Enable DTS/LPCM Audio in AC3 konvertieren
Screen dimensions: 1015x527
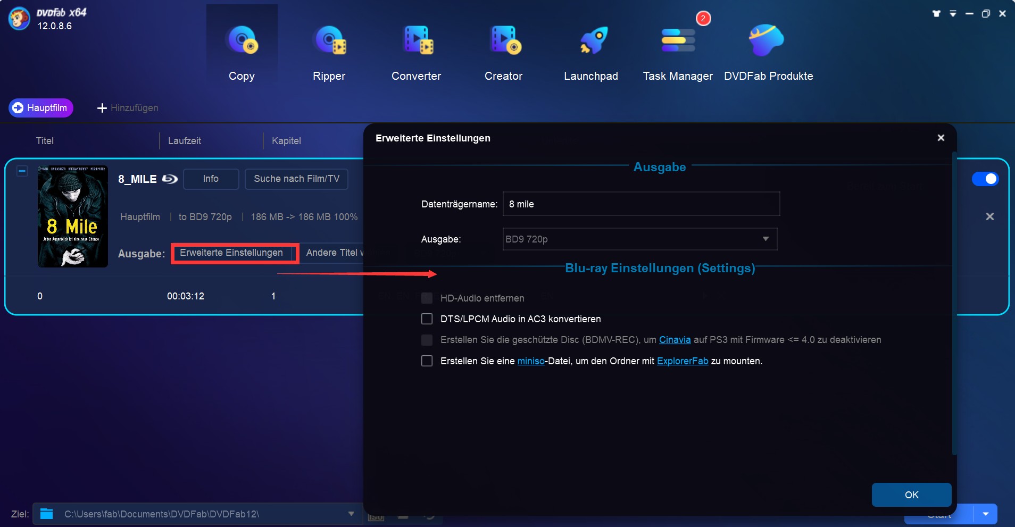427,319
